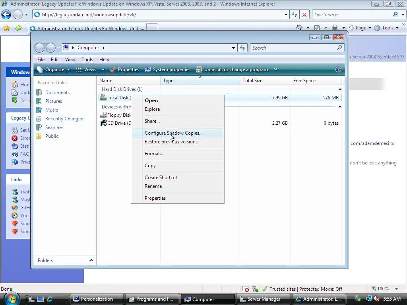Screen dimensions: 407x305
Task: Open IE Tools menu
Action: [386, 28]
